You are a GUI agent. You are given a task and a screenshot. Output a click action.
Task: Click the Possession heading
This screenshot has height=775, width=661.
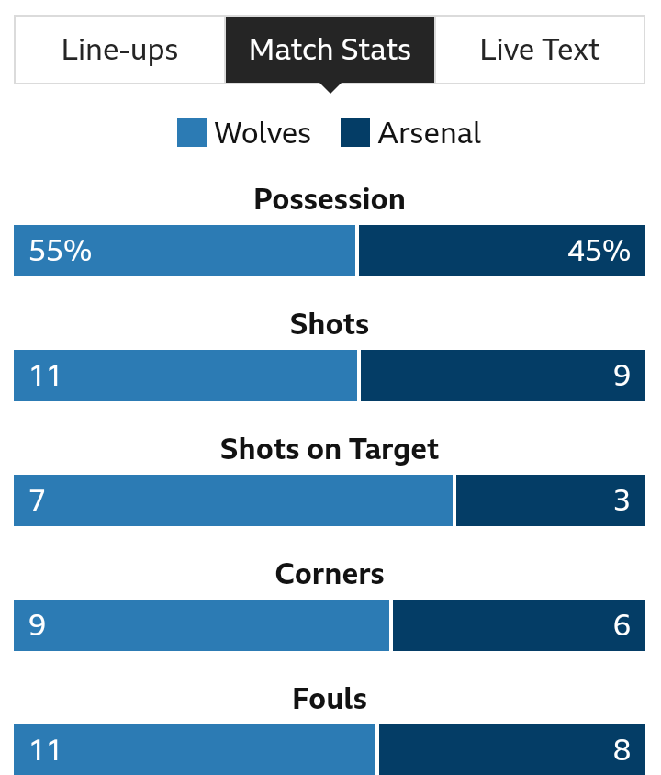tap(330, 199)
